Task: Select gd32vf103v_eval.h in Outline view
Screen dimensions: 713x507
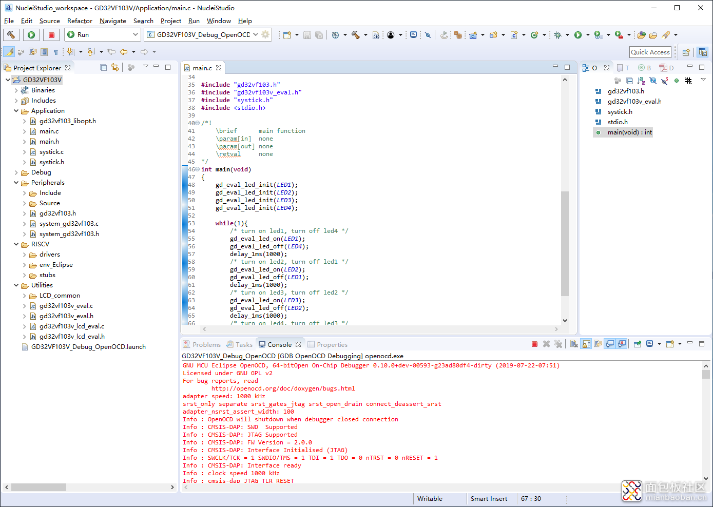Action: (634, 102)
